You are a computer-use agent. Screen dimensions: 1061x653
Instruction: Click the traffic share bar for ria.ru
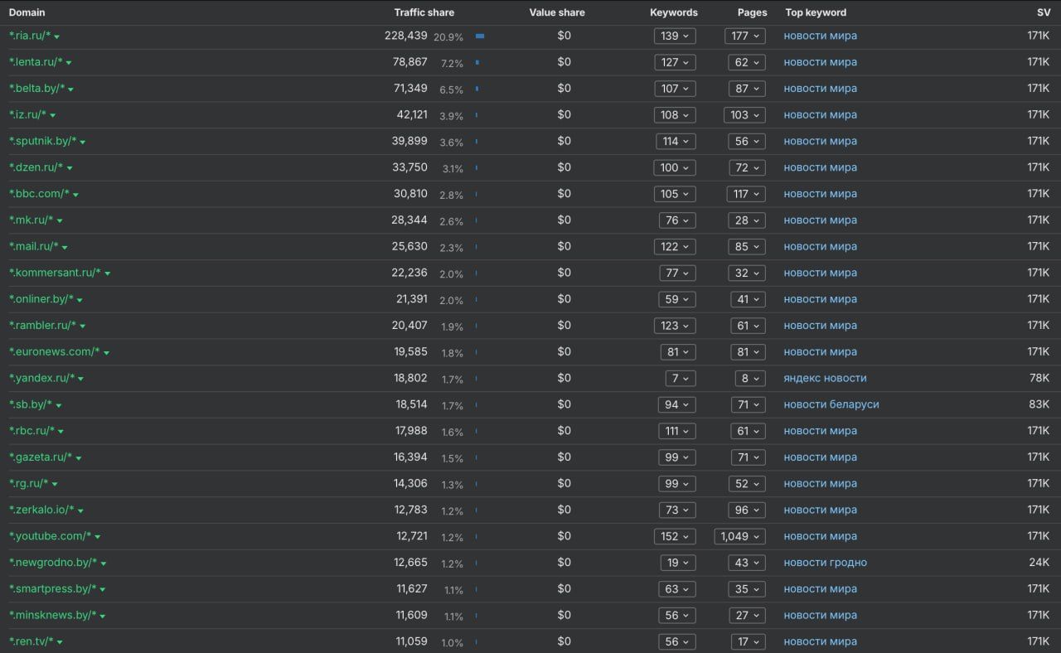click(x=480, y=36)
